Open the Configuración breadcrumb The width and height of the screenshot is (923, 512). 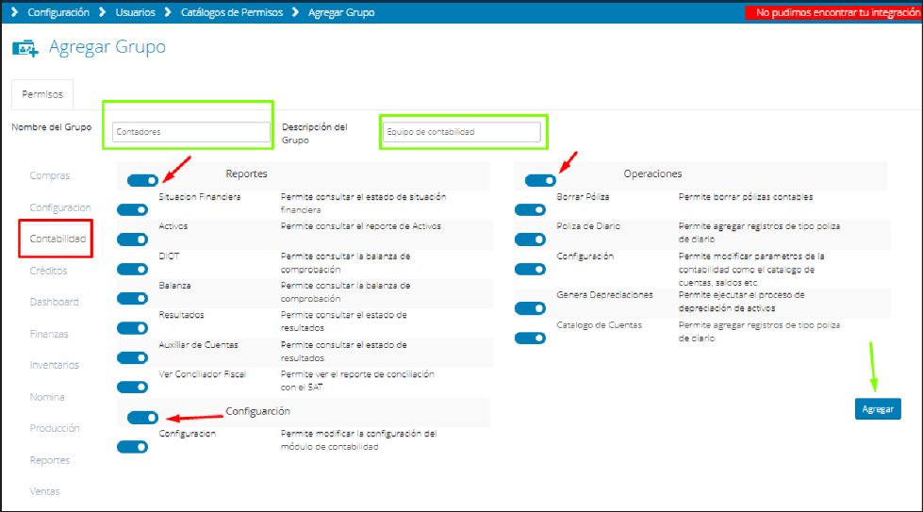point(58,12)
